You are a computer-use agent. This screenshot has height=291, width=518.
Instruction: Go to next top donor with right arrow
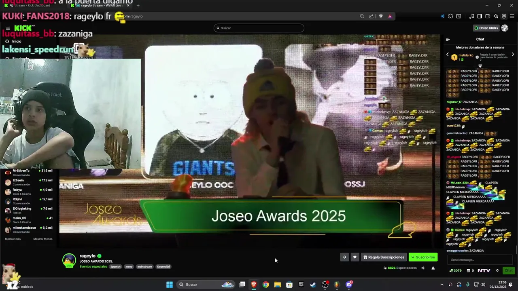pos(513,54)
